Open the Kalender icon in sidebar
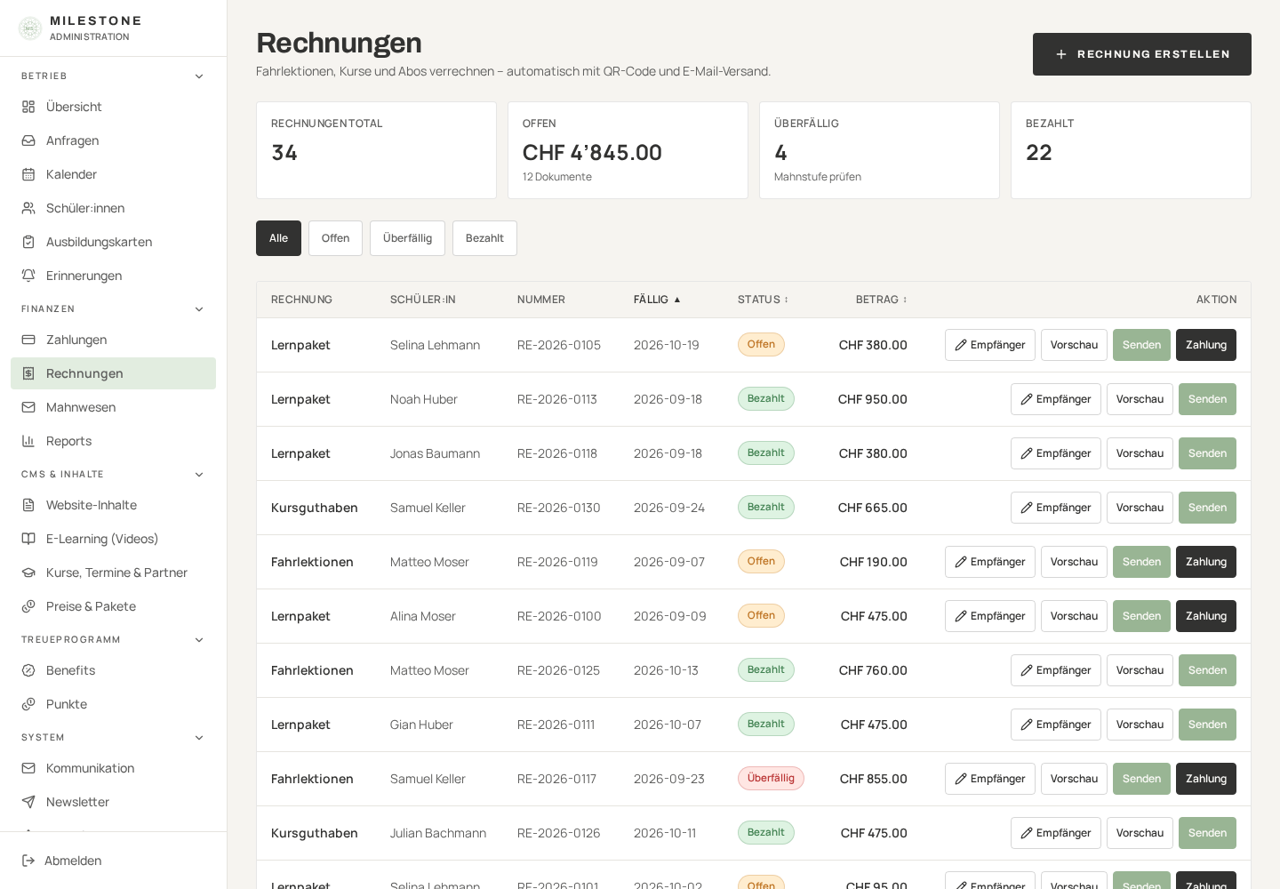The image size is (1280, 889). coord(28,174)
